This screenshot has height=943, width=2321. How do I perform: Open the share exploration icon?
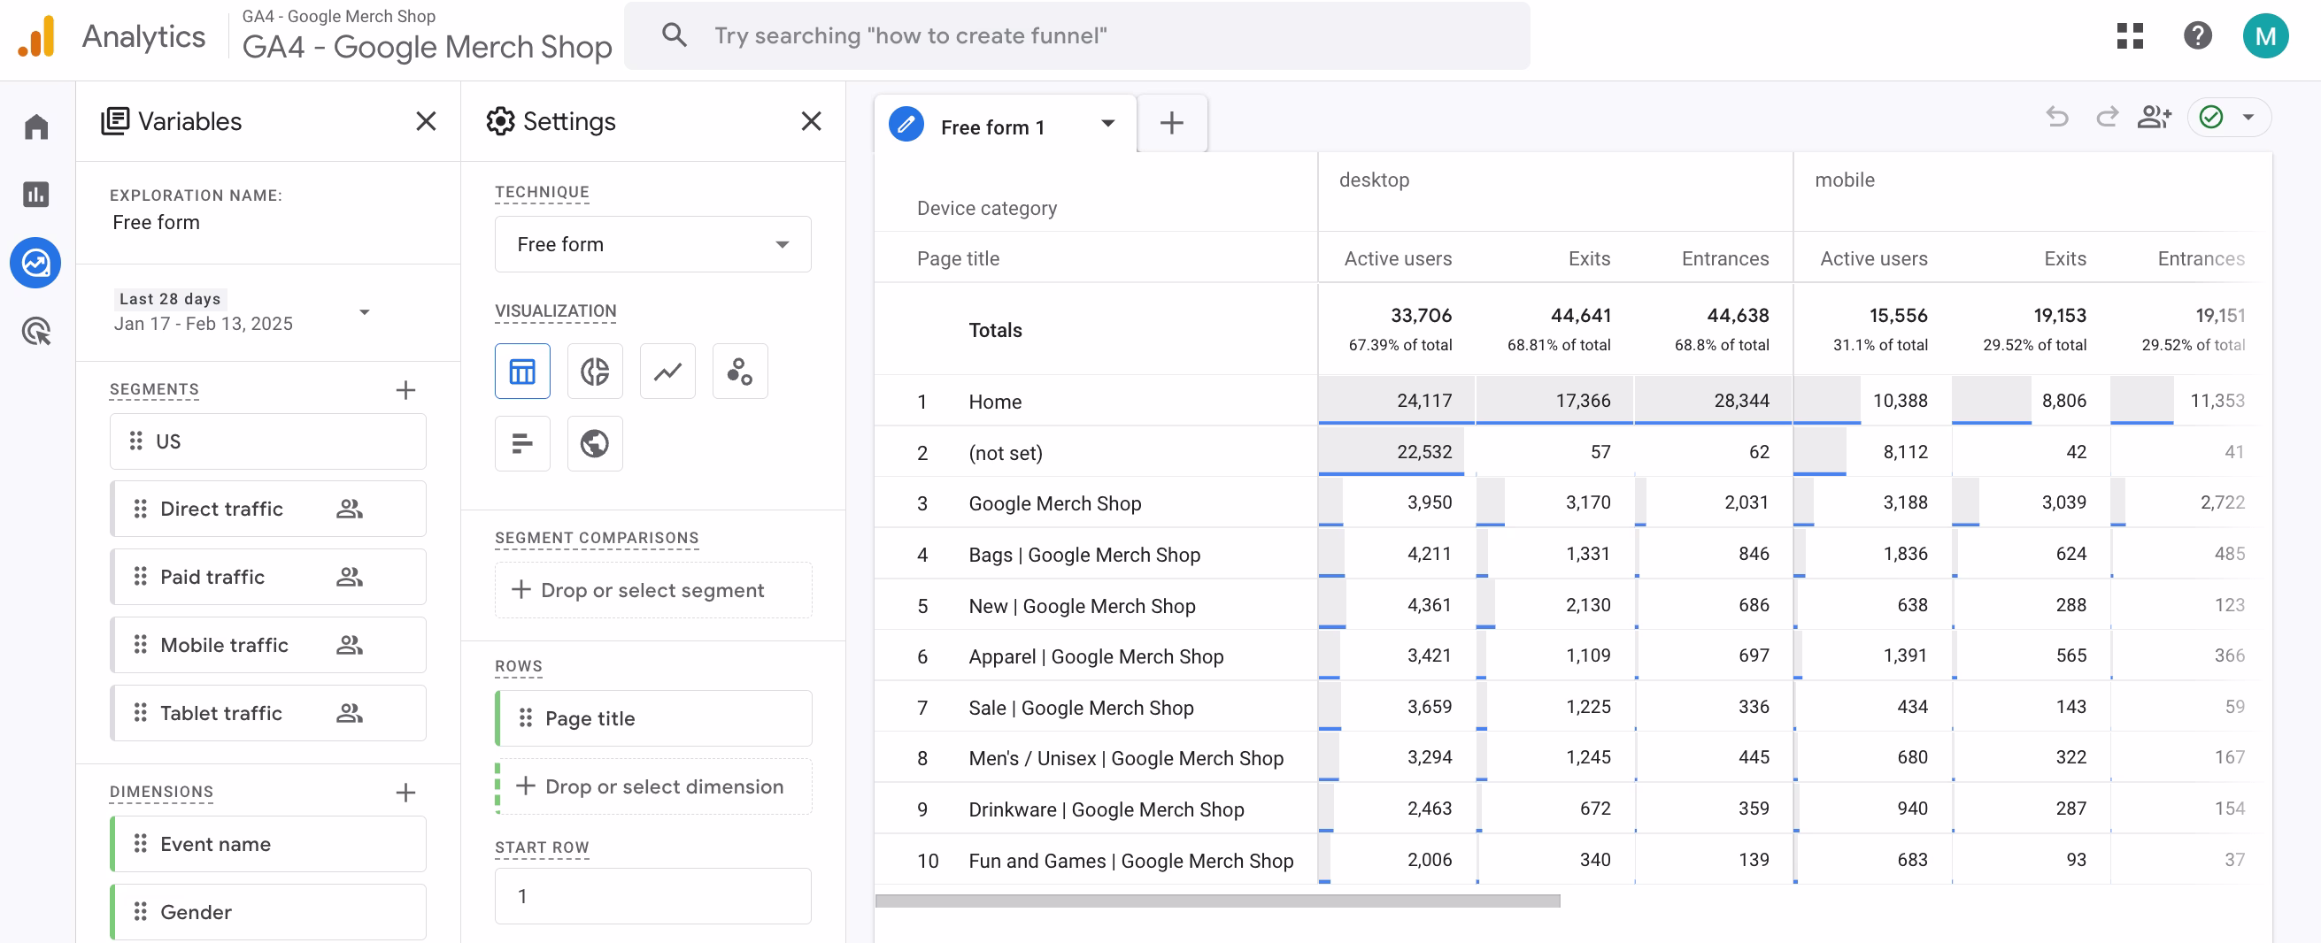click(x=2154, y=118)
